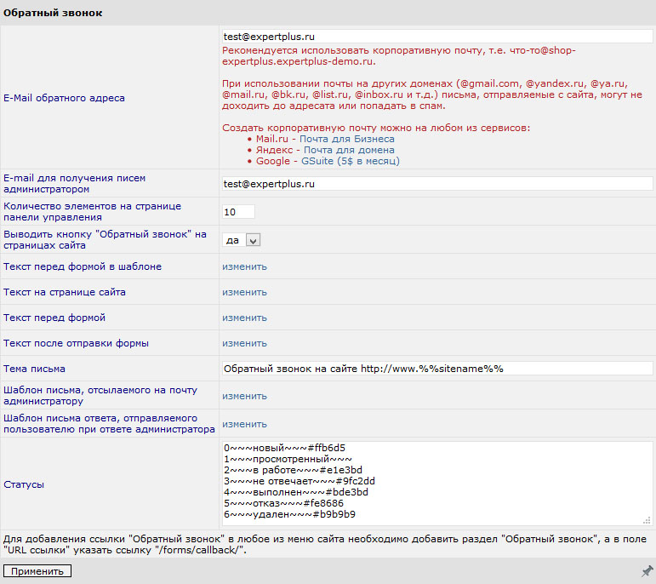Focus the admin e-mail получения писем field
656x584 pixels.
tap(437, 184)
